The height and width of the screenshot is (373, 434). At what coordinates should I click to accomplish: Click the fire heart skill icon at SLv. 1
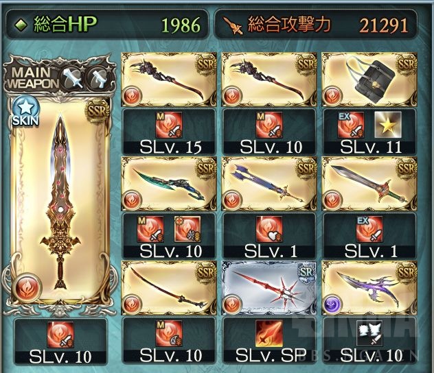click(269, 229)
